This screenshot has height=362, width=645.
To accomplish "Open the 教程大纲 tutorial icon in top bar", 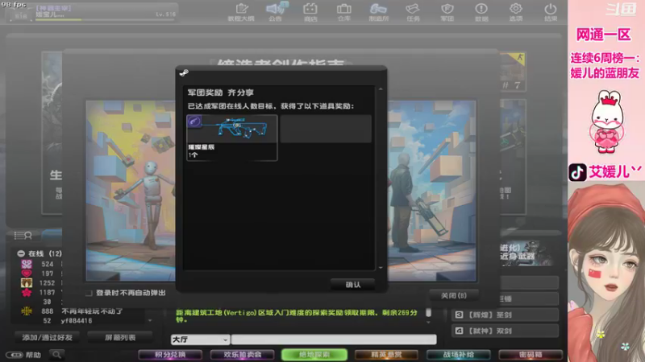I will tap(241, 12).
